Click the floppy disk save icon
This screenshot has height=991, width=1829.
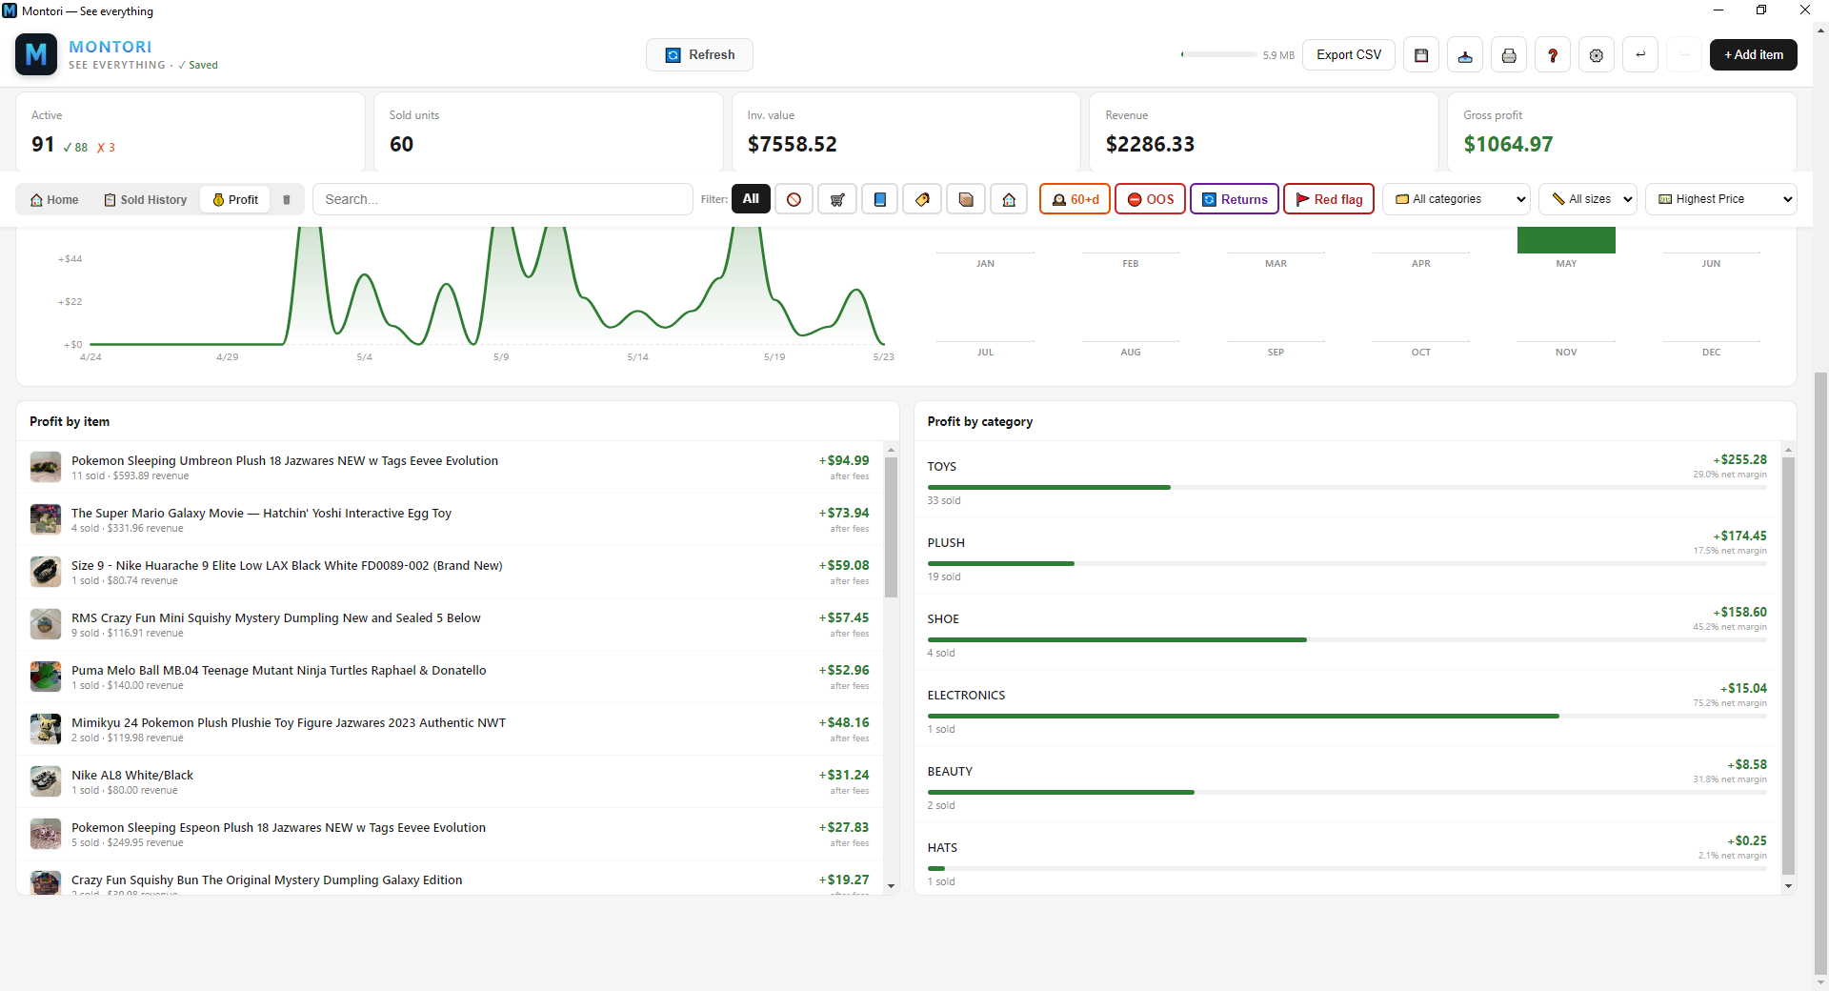[1421, 55]
